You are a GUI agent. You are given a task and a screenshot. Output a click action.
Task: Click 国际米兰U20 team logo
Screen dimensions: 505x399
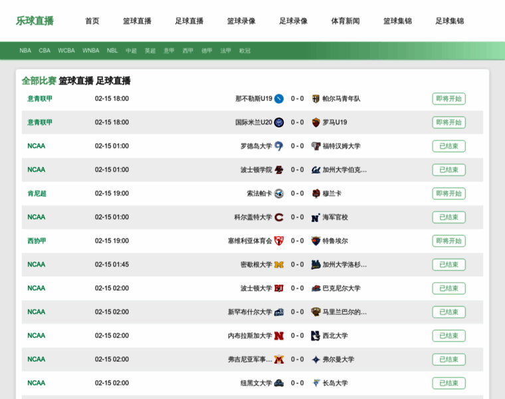point(279,122)
